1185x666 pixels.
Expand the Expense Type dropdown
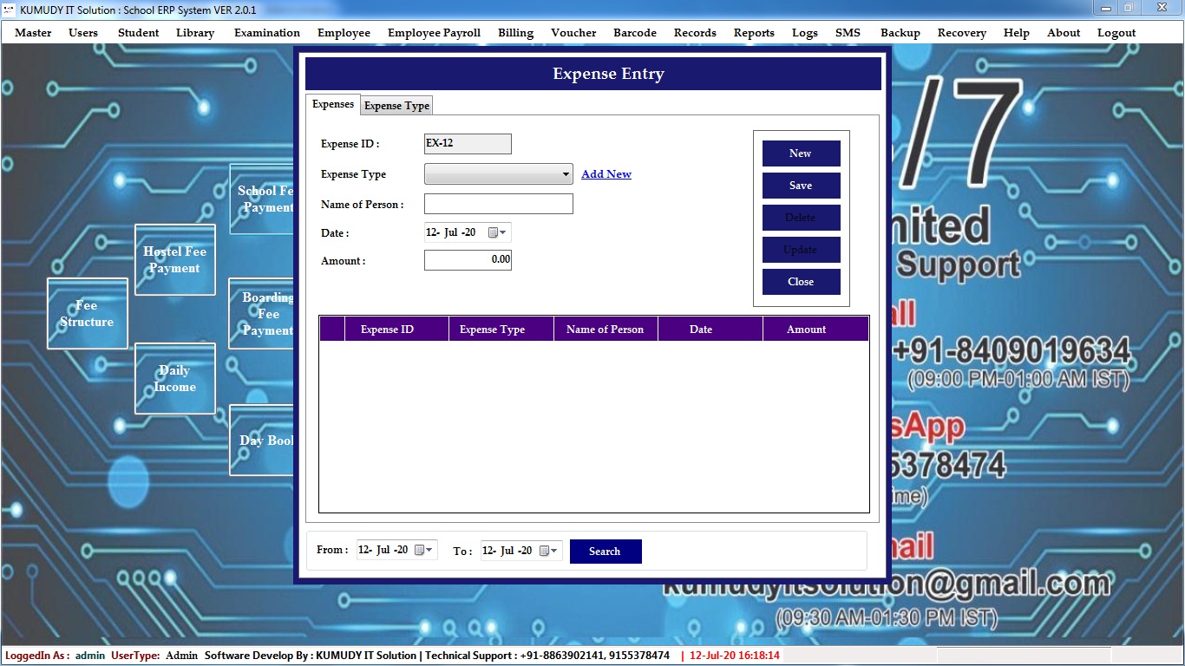click(566, 175)
